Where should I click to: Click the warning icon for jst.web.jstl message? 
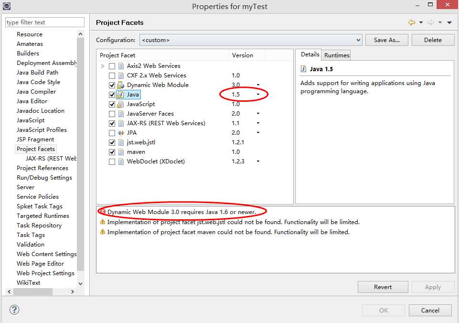(x=103, y=222)
